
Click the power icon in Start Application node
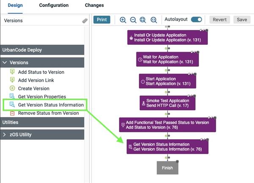[143, 82]
